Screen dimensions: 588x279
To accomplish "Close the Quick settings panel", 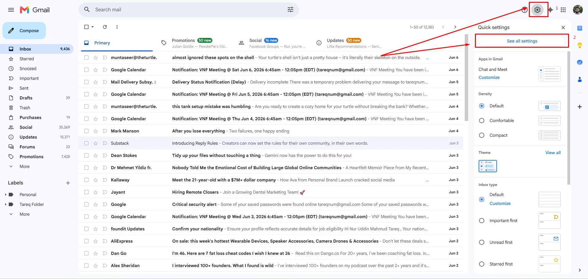I will 563,28.
